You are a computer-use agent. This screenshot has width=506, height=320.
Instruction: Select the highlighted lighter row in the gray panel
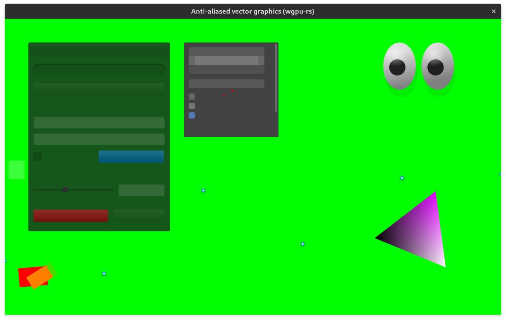(x=227, y=61)
